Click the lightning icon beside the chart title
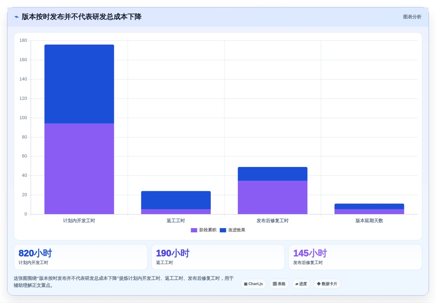 coord(17,17)
